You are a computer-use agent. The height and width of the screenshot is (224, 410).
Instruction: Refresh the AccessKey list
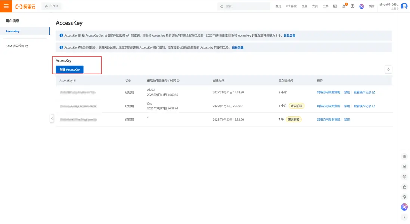(388, 69)
